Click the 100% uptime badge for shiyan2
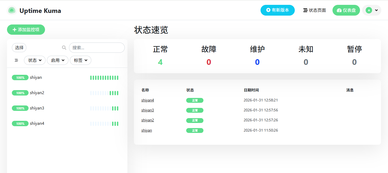 click(x=20, y=93)
